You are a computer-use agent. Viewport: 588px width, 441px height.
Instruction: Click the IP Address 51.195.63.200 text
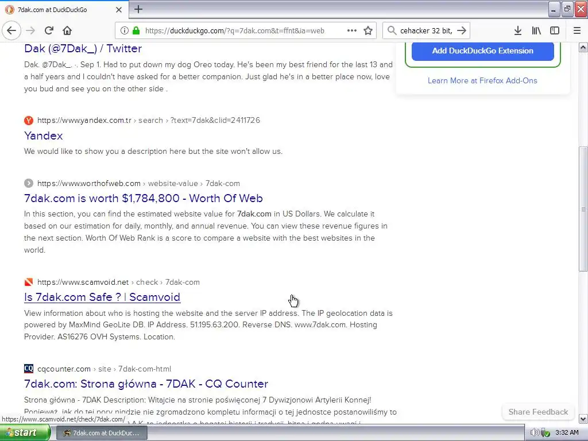pos(193,324)
